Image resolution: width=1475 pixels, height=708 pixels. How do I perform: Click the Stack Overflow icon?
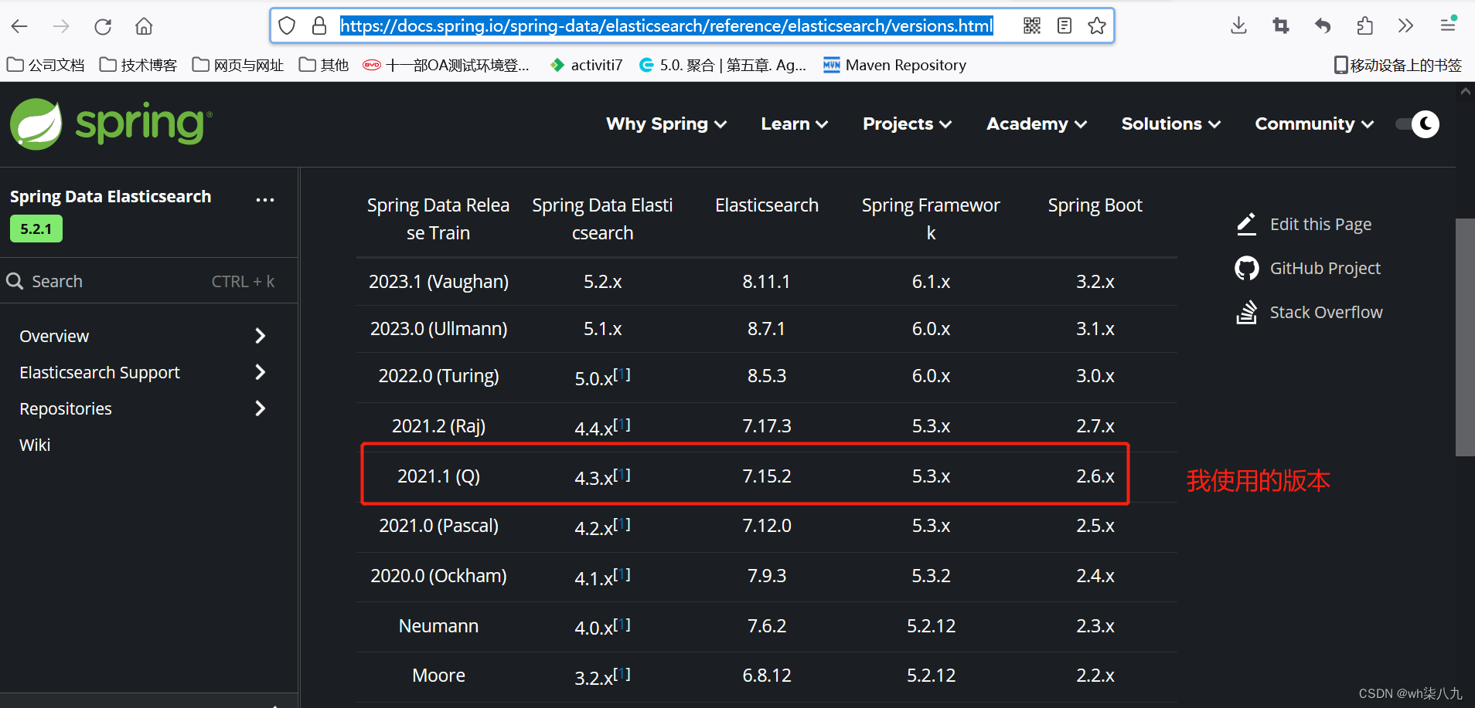coord(1246,312)
